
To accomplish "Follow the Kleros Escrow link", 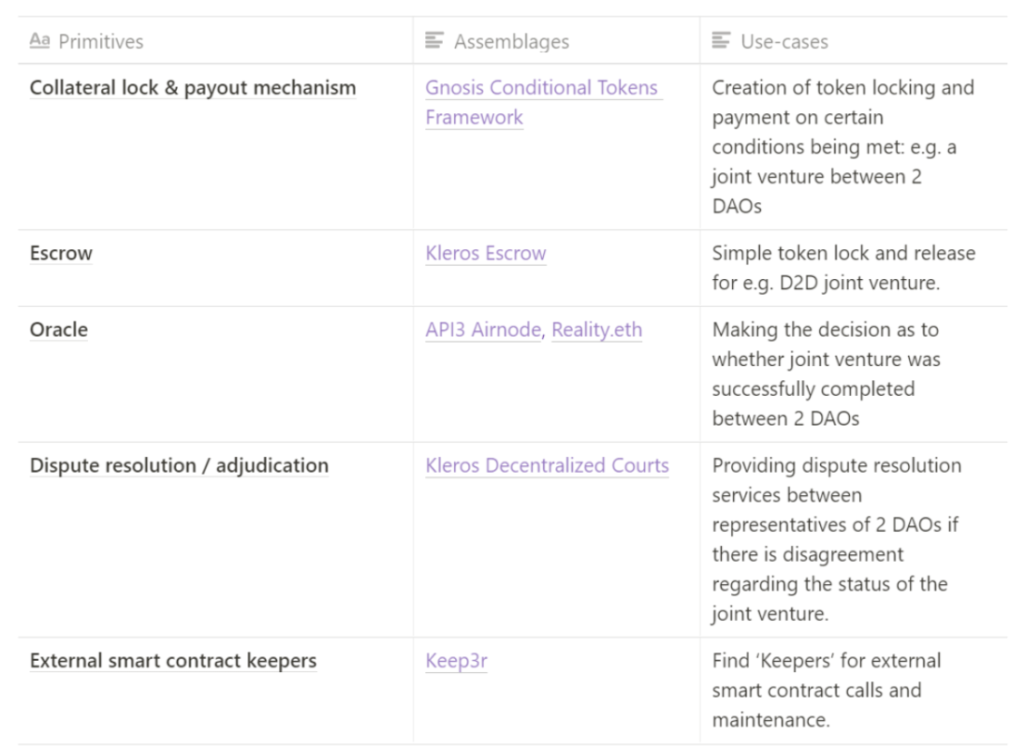I will coord(485,254).
